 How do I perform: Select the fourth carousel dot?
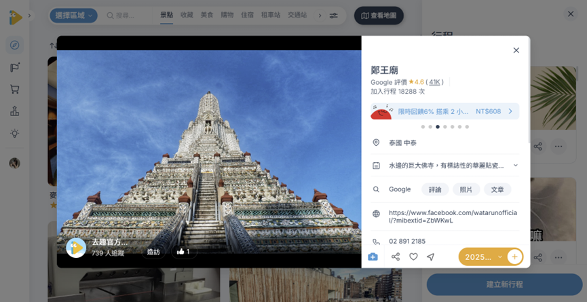(445, 127)
